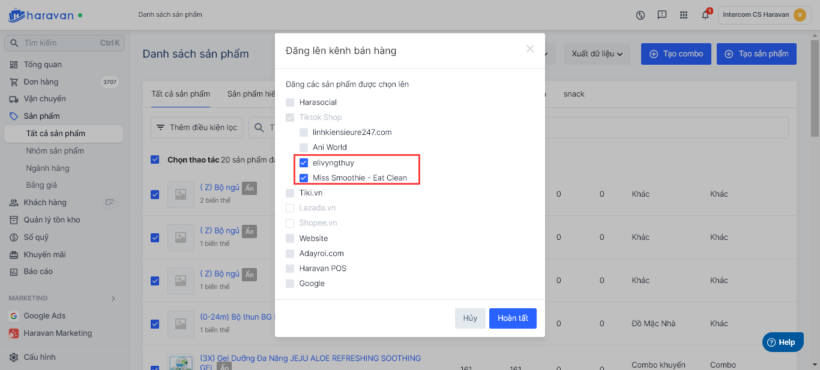Viewport: 820px width, 370px height.
Task: Open Ngành hàng in sidebar
Action: 47,169
